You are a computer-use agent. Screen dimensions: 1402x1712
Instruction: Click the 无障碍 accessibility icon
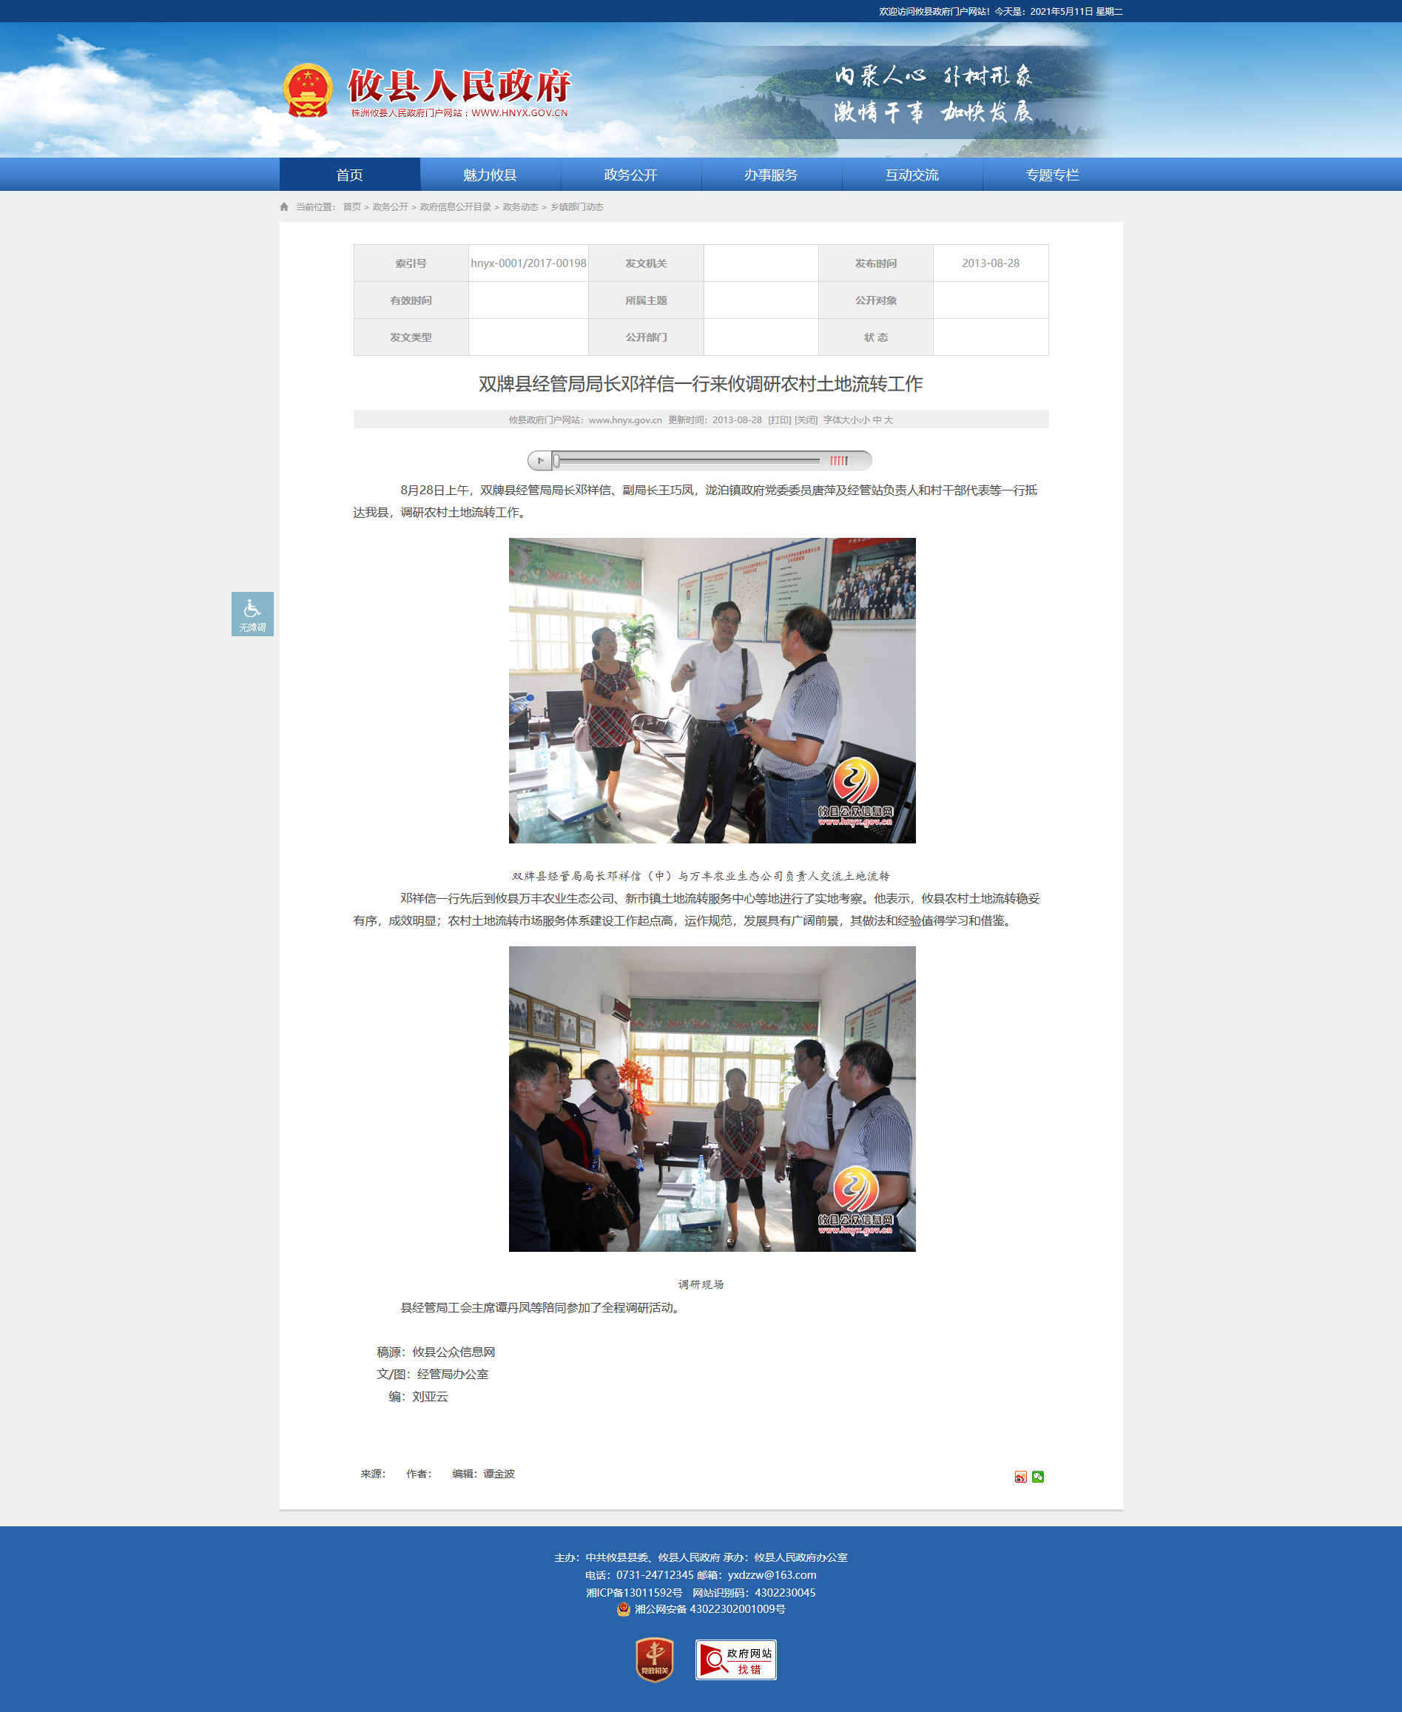click(252, 614)
